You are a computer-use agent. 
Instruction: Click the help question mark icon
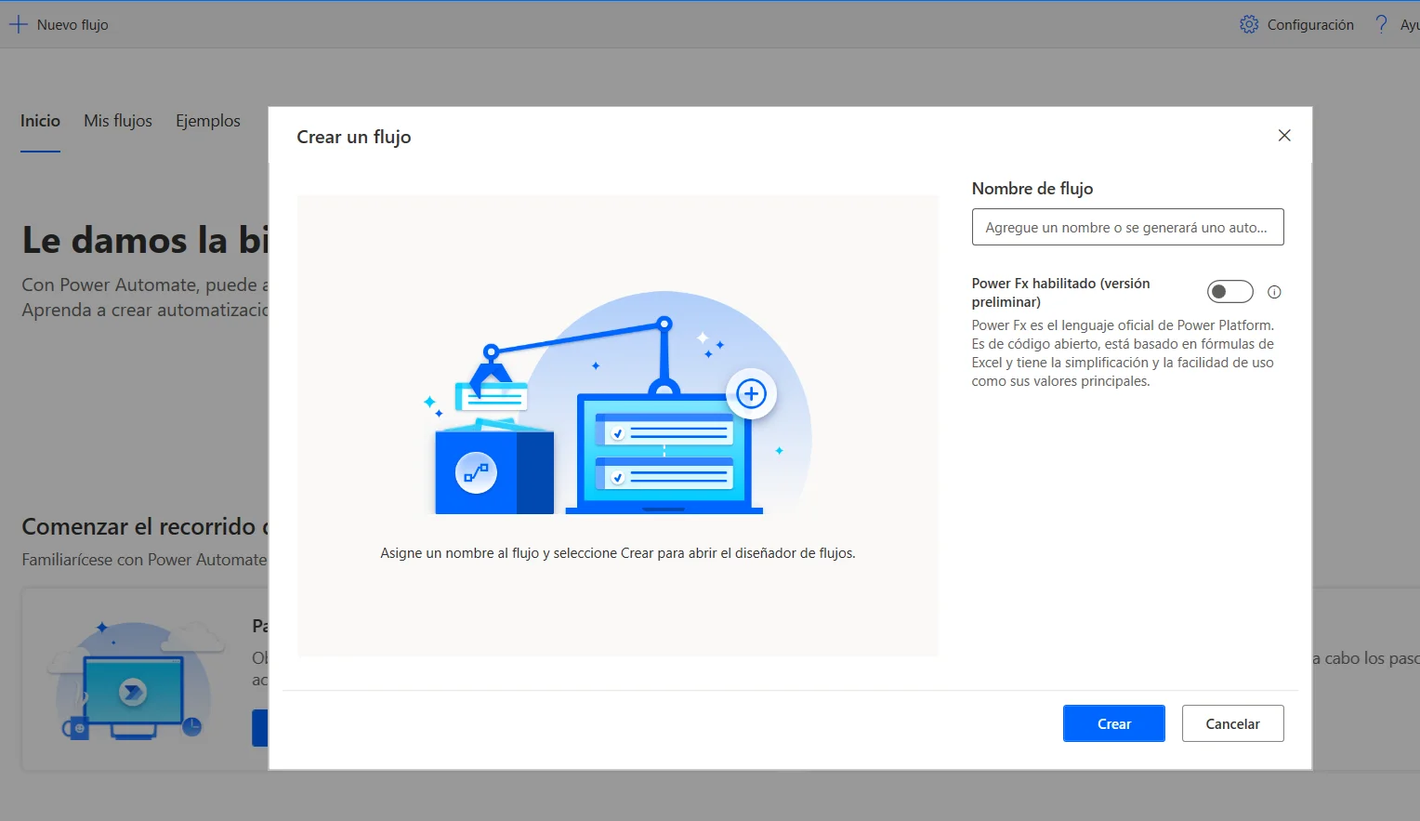tap(1381, 24)
